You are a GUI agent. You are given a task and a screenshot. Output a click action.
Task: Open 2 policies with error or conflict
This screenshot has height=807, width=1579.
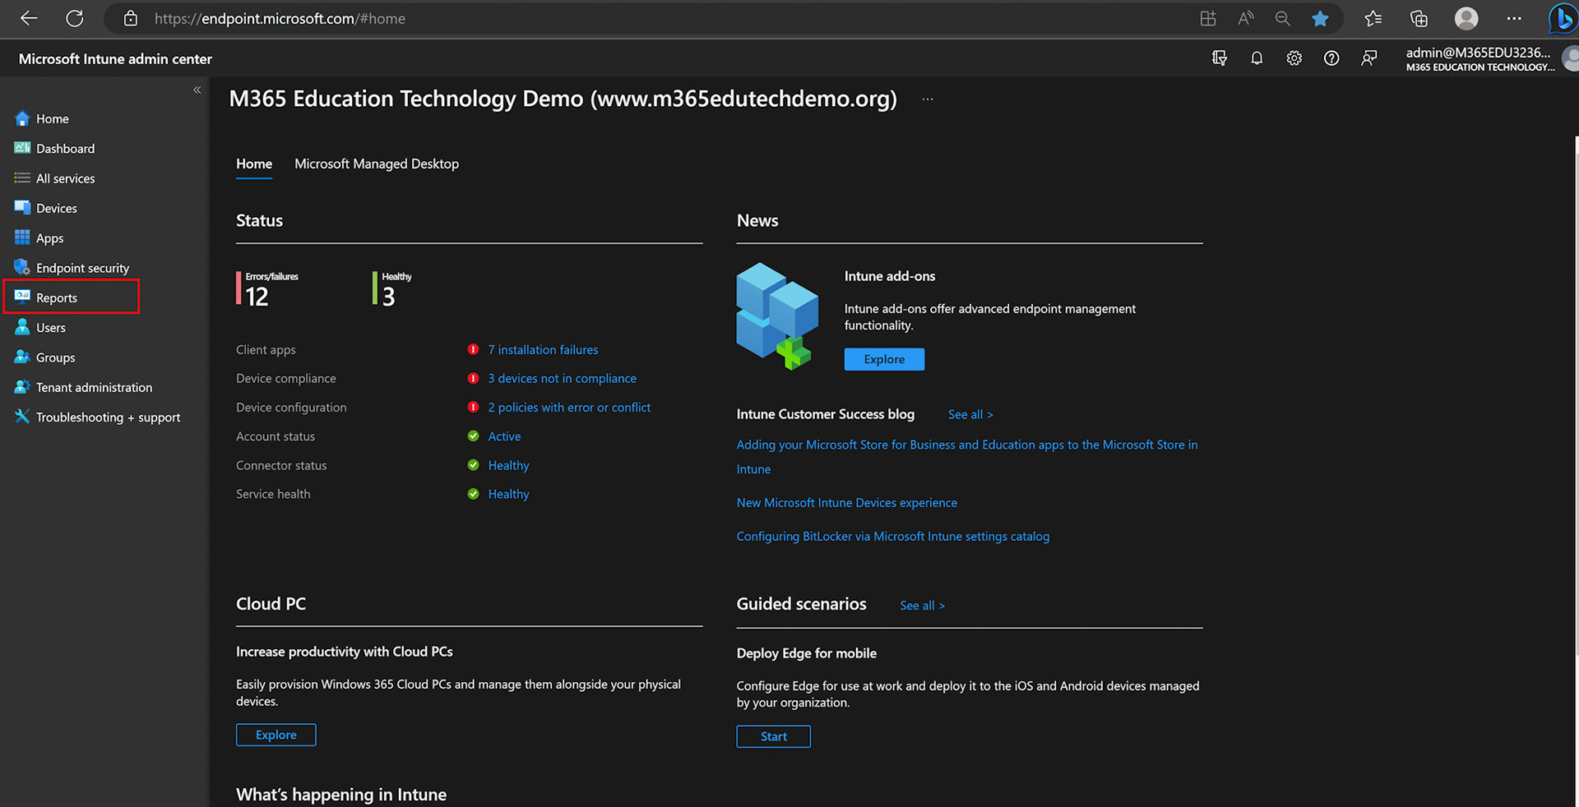pyautogui.click(x=569, y=407)
